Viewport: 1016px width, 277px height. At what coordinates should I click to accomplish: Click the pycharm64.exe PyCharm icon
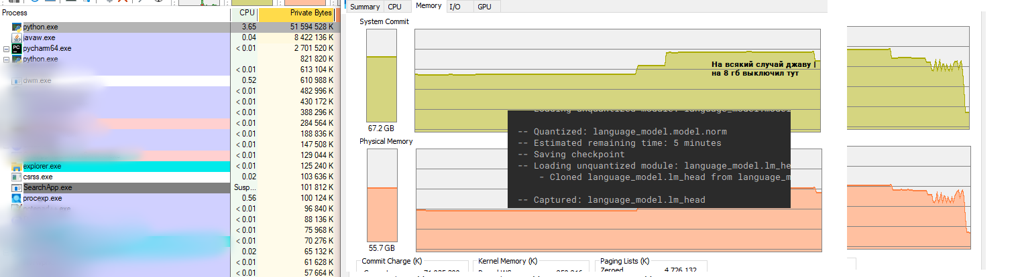pyautogui.click(x=17, y=48)
